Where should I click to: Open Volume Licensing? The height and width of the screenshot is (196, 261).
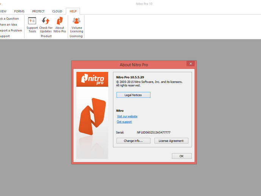click(76, 25)
